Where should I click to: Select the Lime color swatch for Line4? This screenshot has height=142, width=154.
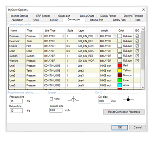(120, 80)
